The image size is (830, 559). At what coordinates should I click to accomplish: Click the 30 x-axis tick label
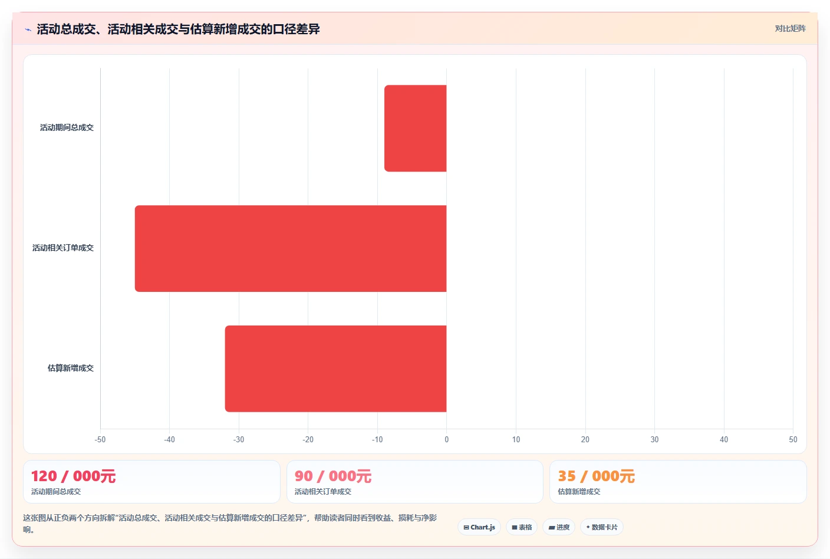pos(654,439)
